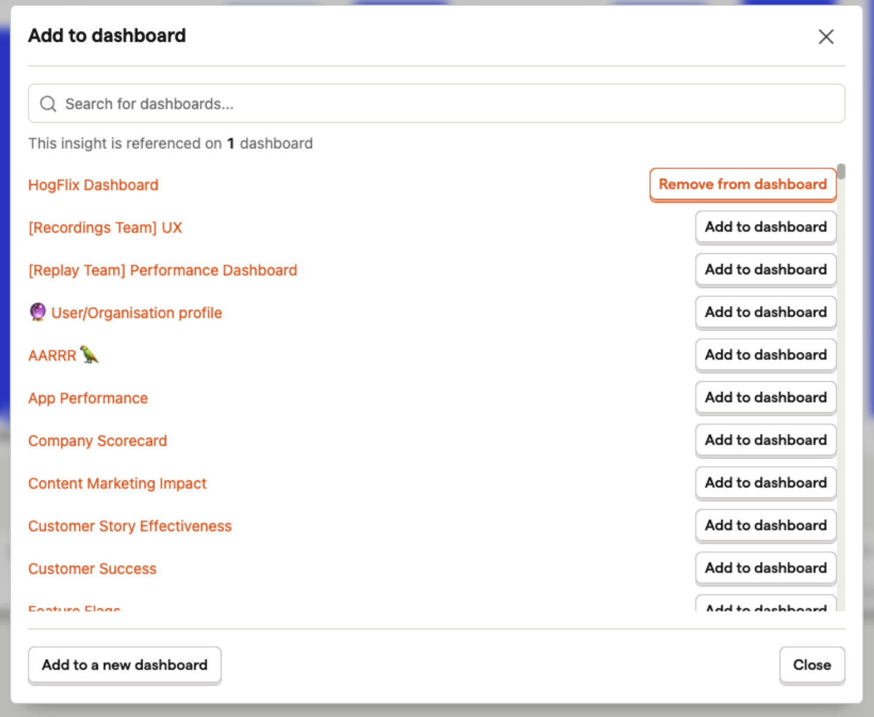
Task: Click the parrot emoji beside AARRR
Action: click(x=90, y=354)
